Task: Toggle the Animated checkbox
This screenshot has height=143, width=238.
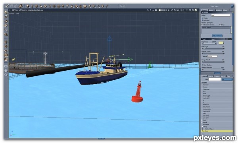Action: click(202, 20)
